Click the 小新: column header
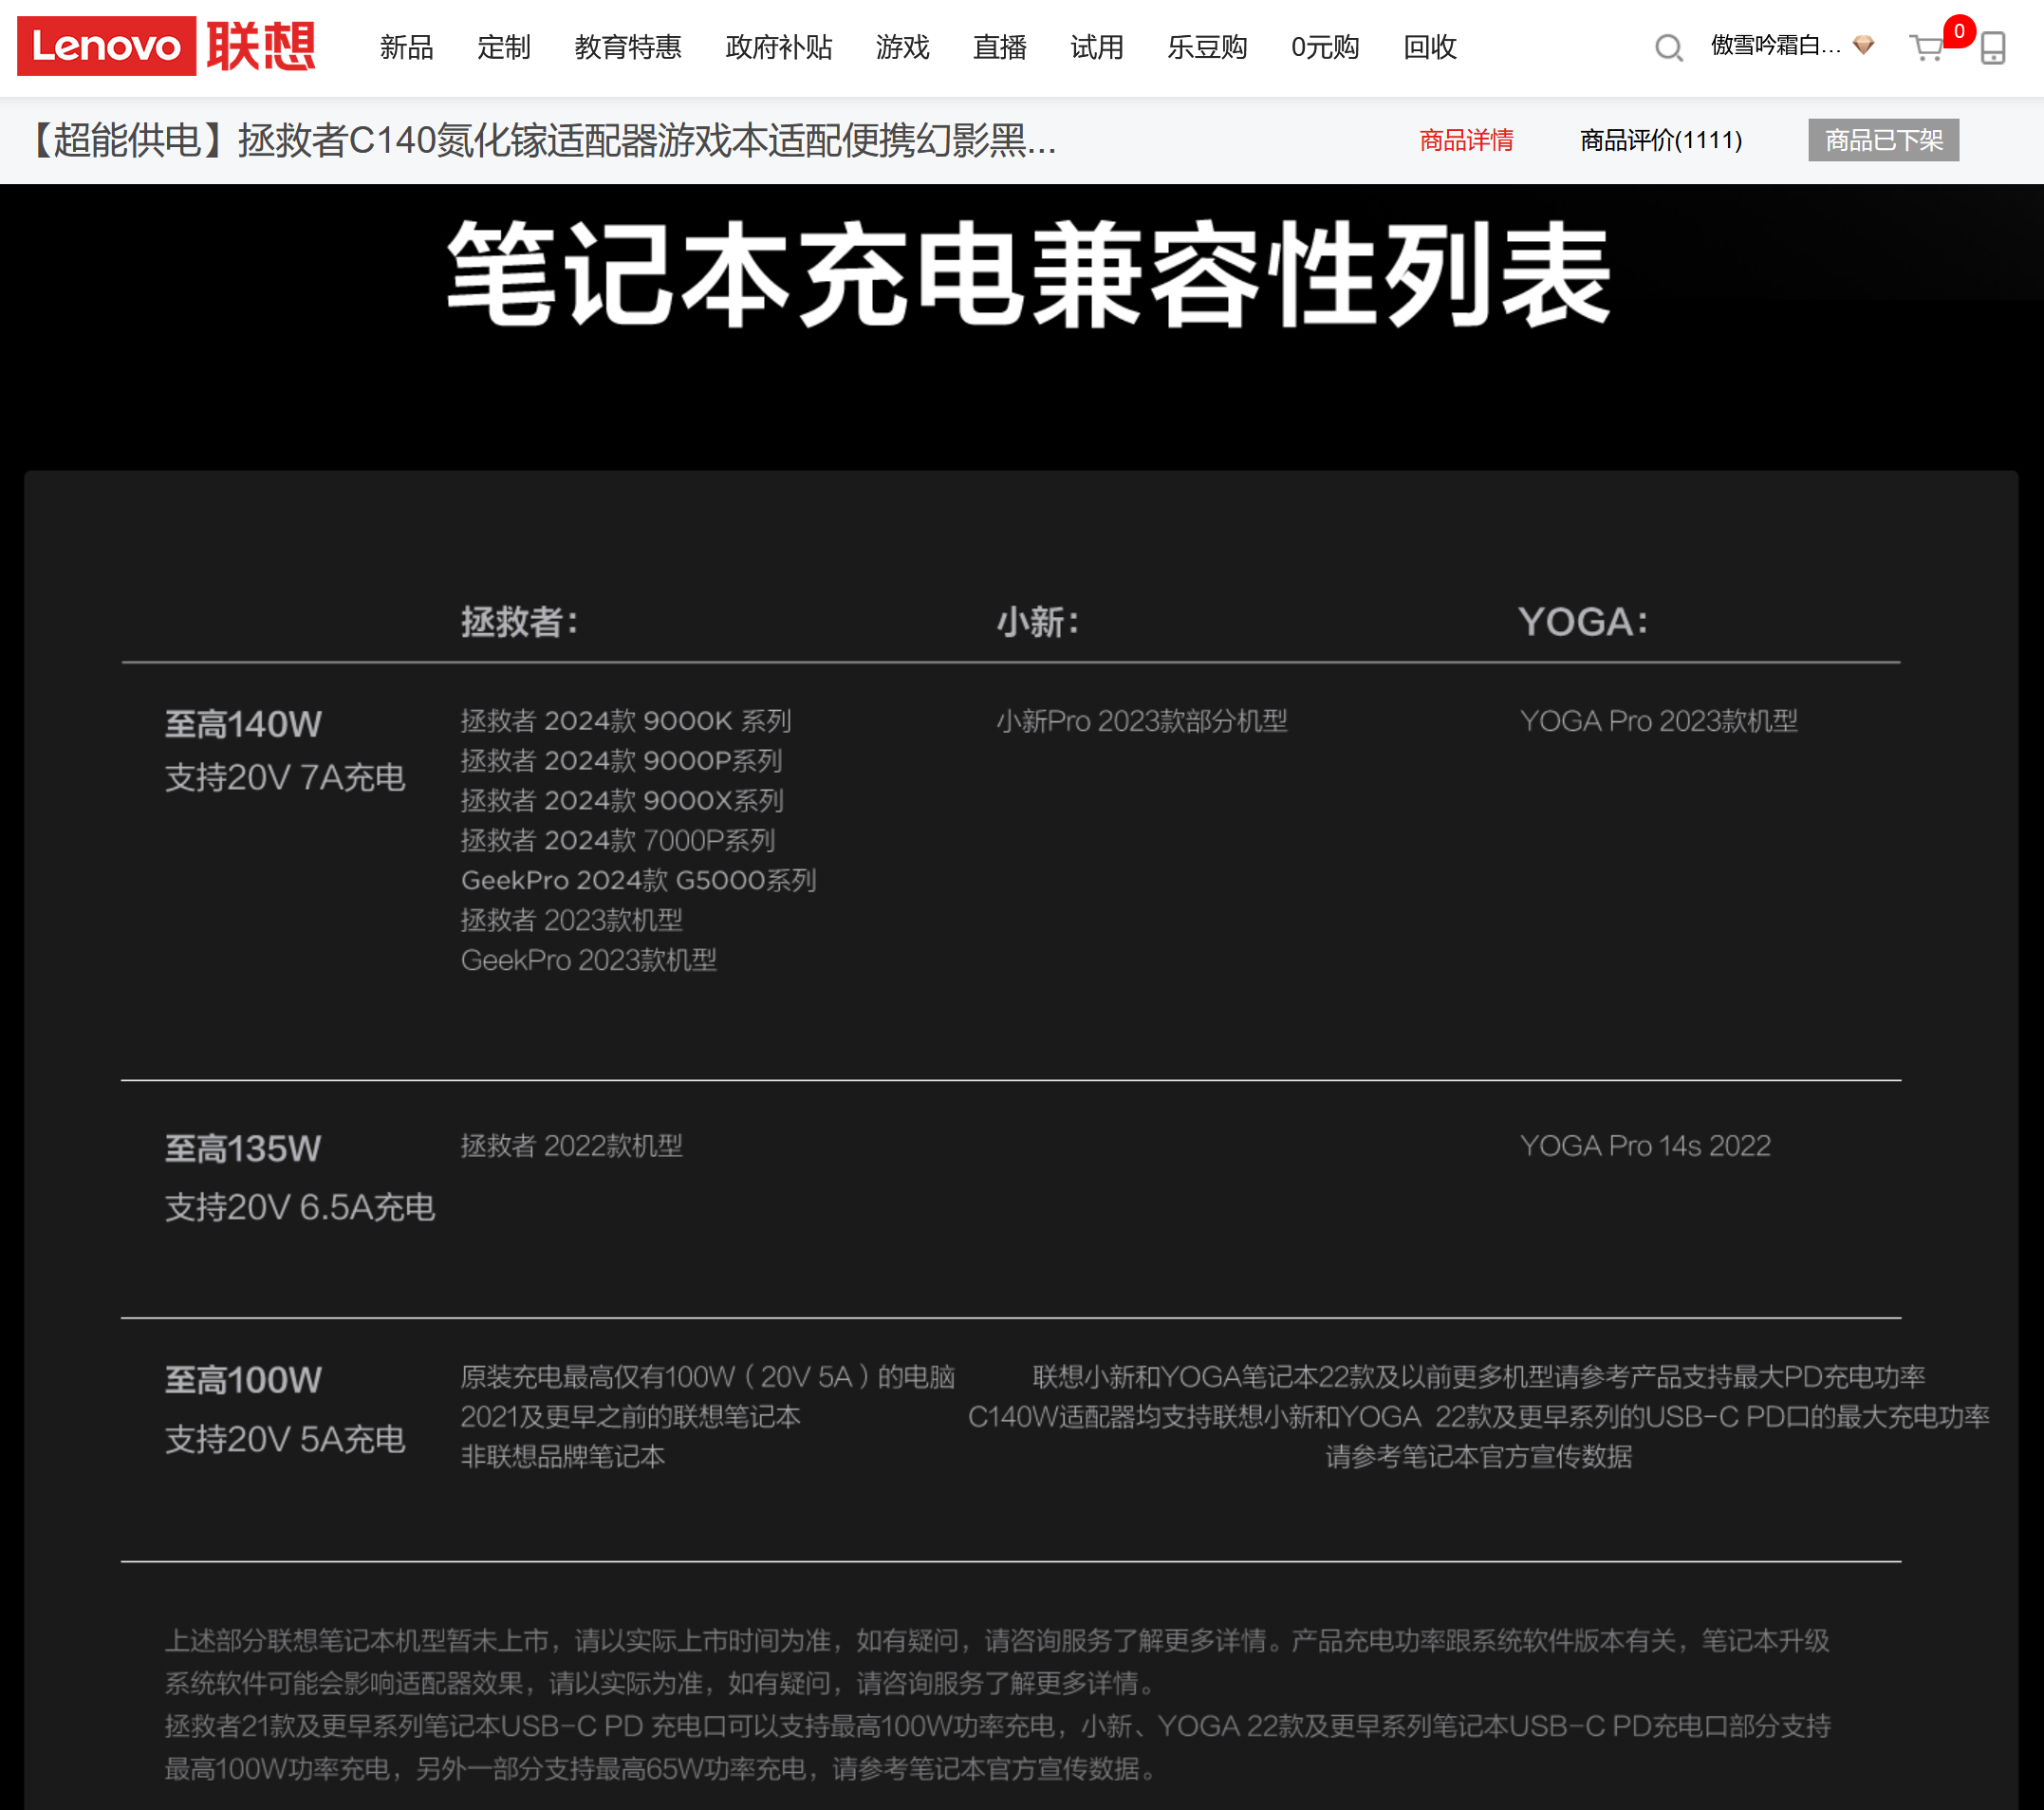The image size is (2044, 1810). tap(1038, 622)
